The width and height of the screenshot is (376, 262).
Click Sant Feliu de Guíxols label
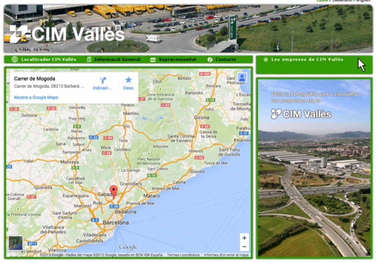(229, 152)
